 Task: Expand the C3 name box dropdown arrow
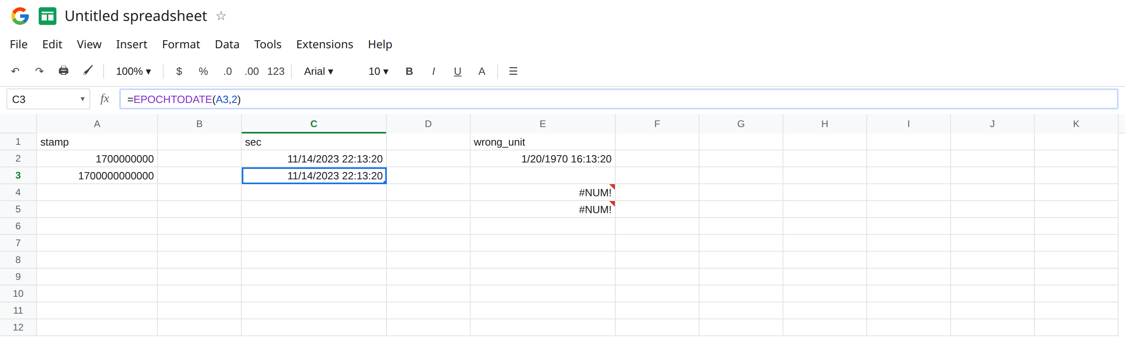[x=82, y=99]
